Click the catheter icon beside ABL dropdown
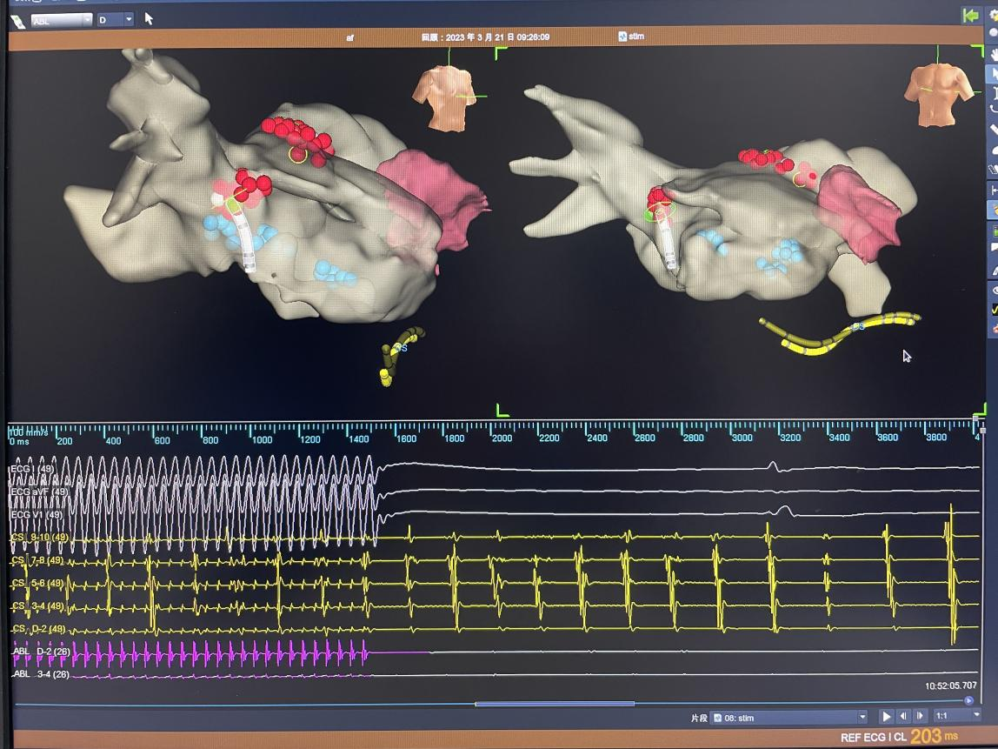The image size is (998, 749). tap(17, 19)
